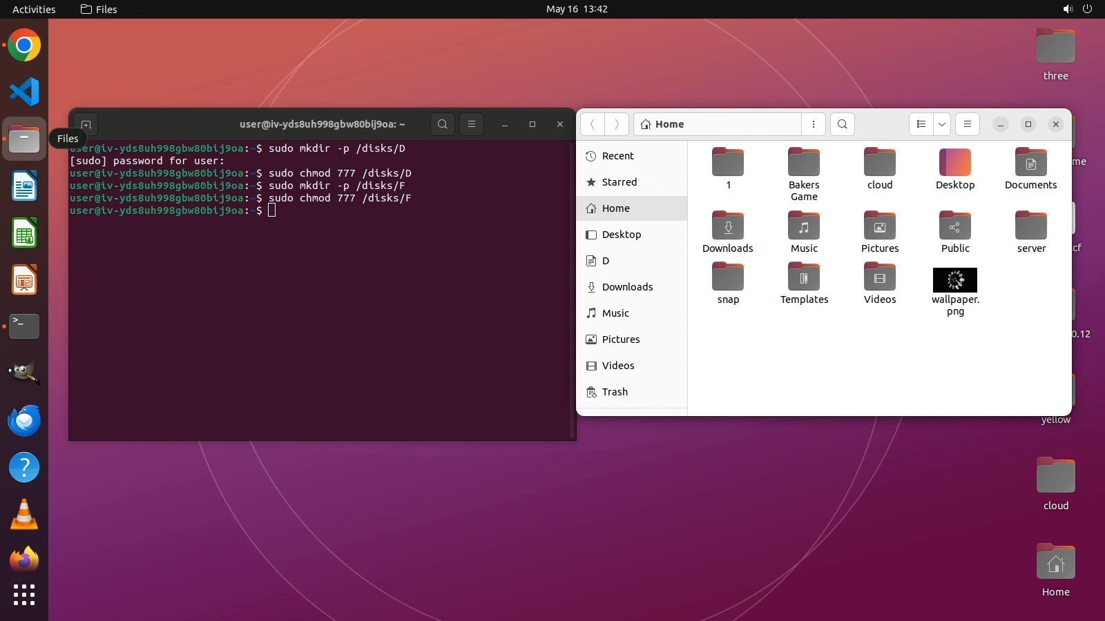Select Starred in the Files sidebar

[619, 182]
